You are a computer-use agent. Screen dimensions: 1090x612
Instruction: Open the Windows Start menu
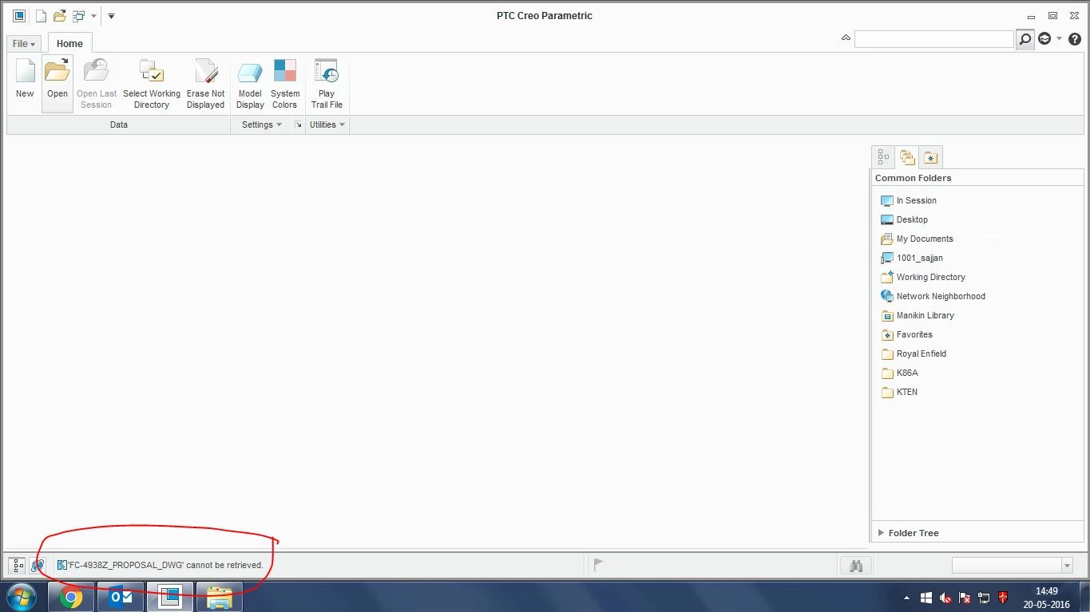(21, 597)
